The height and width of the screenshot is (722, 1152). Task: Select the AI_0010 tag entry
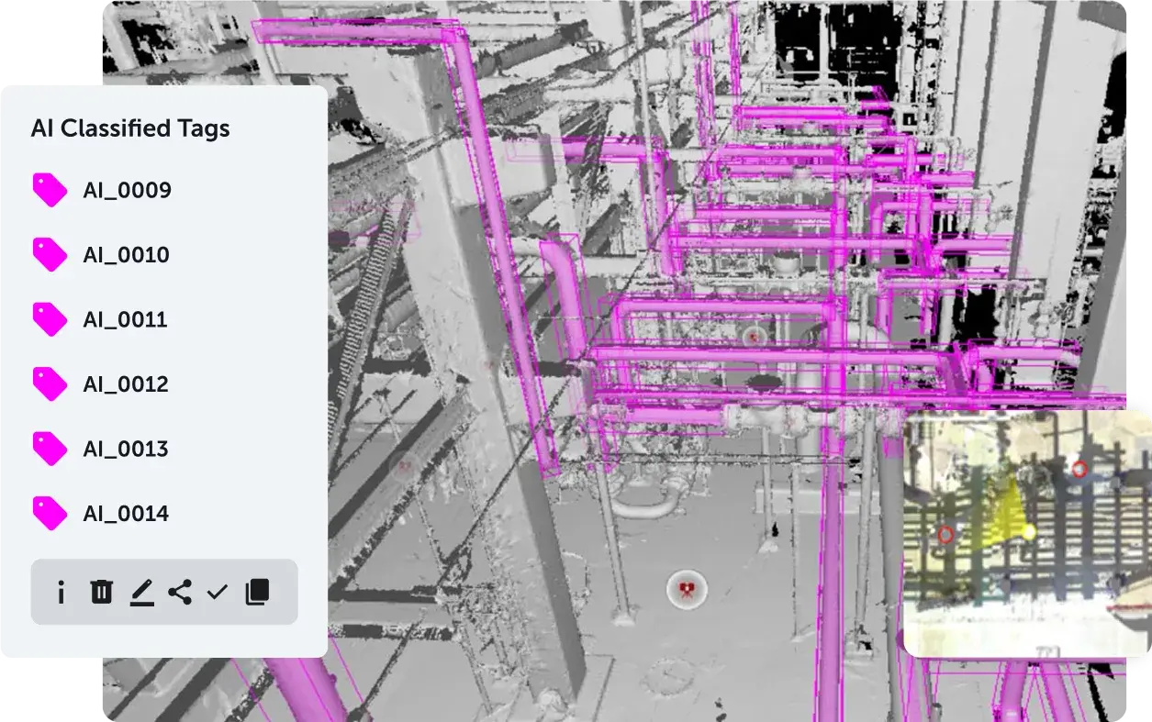[x=126, y=255]
